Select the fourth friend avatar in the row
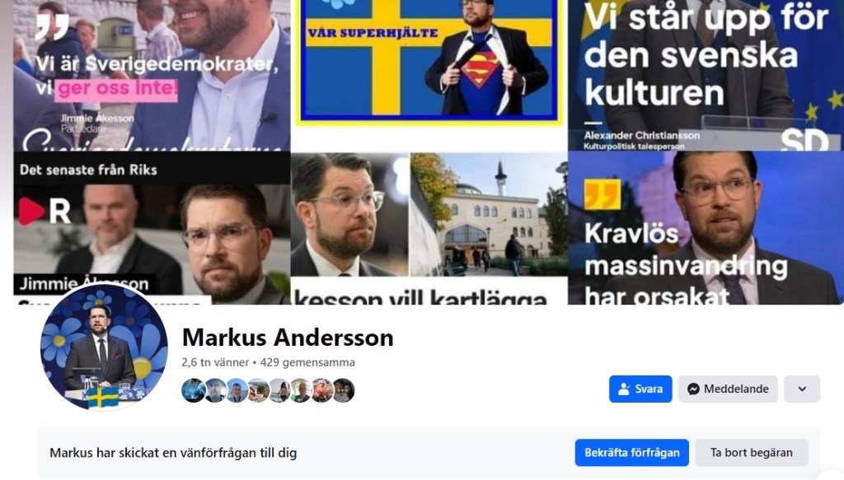The image size is (844, 480). [258, 390]
